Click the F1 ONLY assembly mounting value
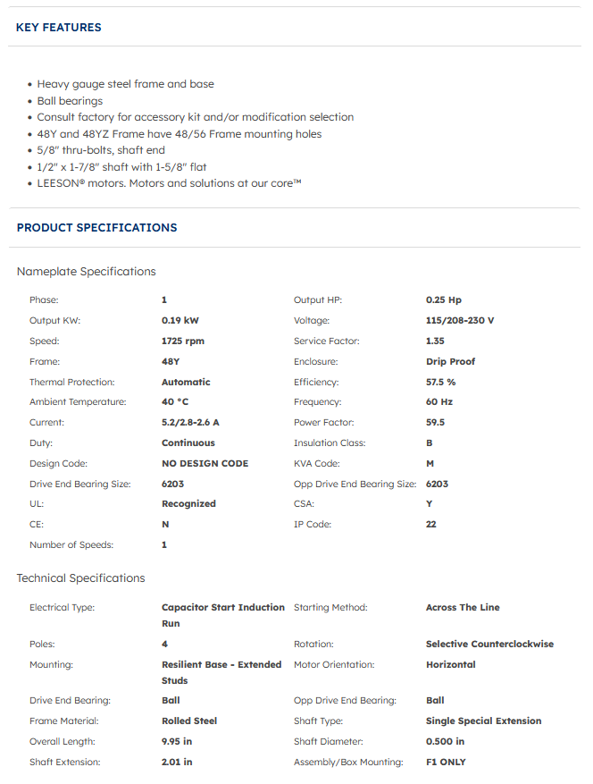Viewport: 593px width, 784px height. tap(446, 763)
